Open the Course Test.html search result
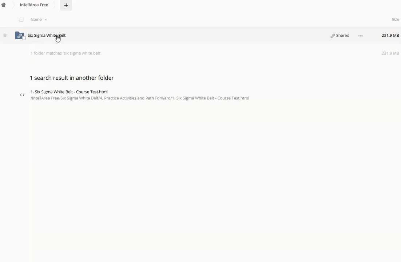The height and width of the screenshot is (262, 401). coord(69,92)
